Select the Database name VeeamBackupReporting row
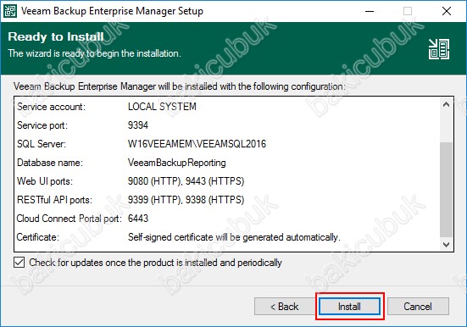This screenshot has height=327, width=467. [x=227, y=163]
